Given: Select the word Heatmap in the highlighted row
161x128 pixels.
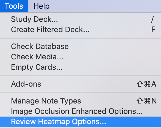Looking at the screenshot, I should coord(54,122).
